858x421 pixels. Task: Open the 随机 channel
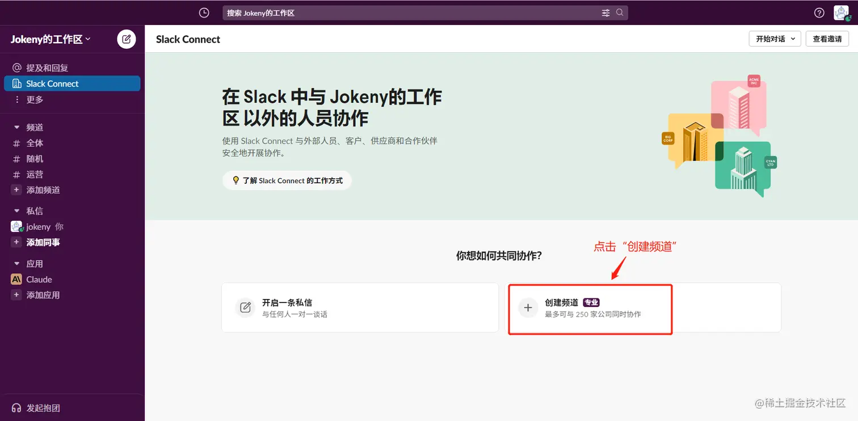72,159
